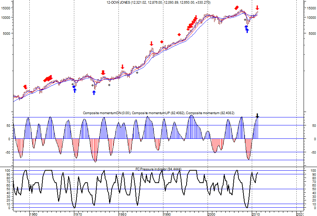Select the red arrow marker near 1959

click(25, 87)
